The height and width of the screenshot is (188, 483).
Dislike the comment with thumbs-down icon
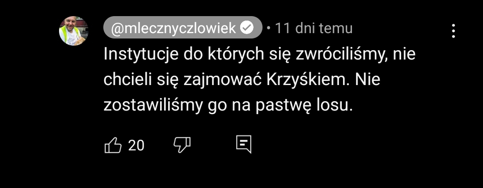(182, 145)
